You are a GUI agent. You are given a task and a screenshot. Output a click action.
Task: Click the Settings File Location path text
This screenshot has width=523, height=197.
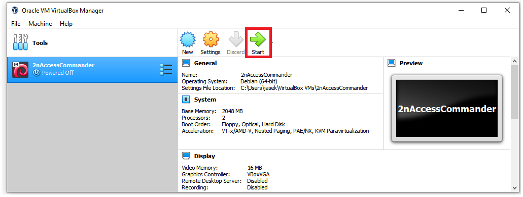tap(304, 88)
